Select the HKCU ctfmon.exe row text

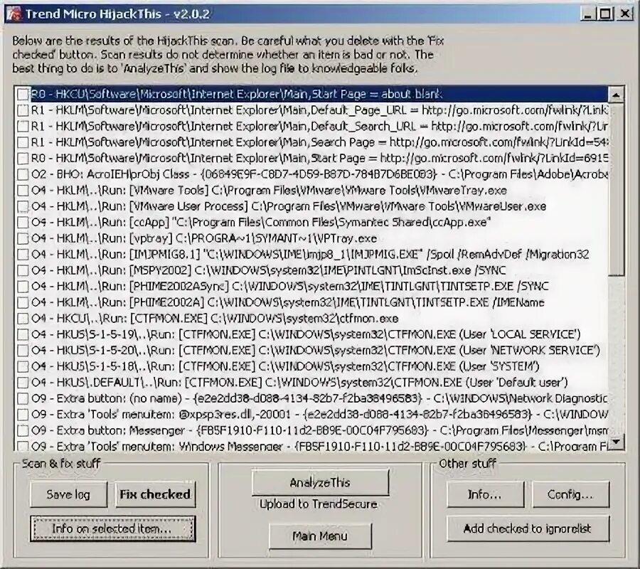click(215, 319)
